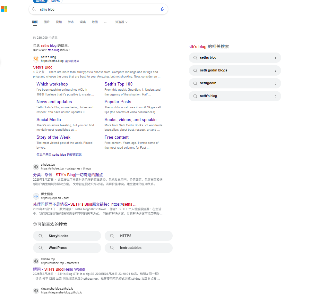336x296 pixels.
Task: Switch to the 视频 videos tab
Action: pyautogui.click(x=59, y=22)
